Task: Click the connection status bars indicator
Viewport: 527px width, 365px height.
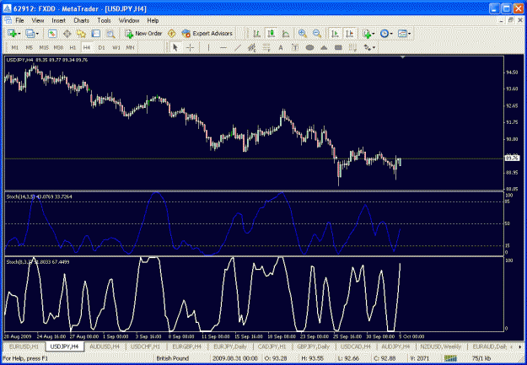Action: pos(450,358)
